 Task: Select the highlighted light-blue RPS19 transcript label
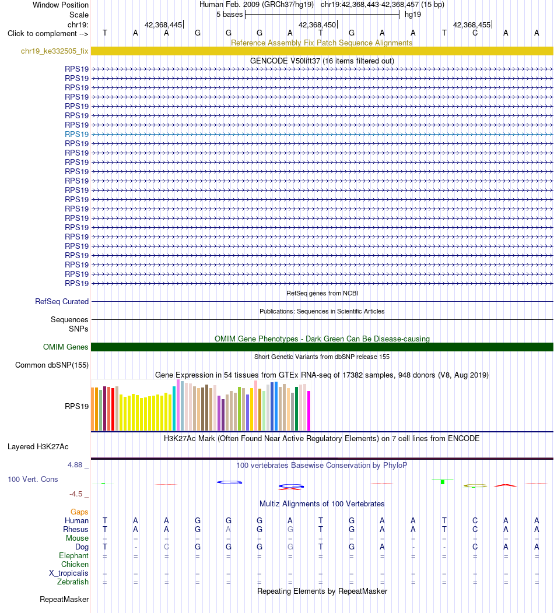click(x=76, y=134)
